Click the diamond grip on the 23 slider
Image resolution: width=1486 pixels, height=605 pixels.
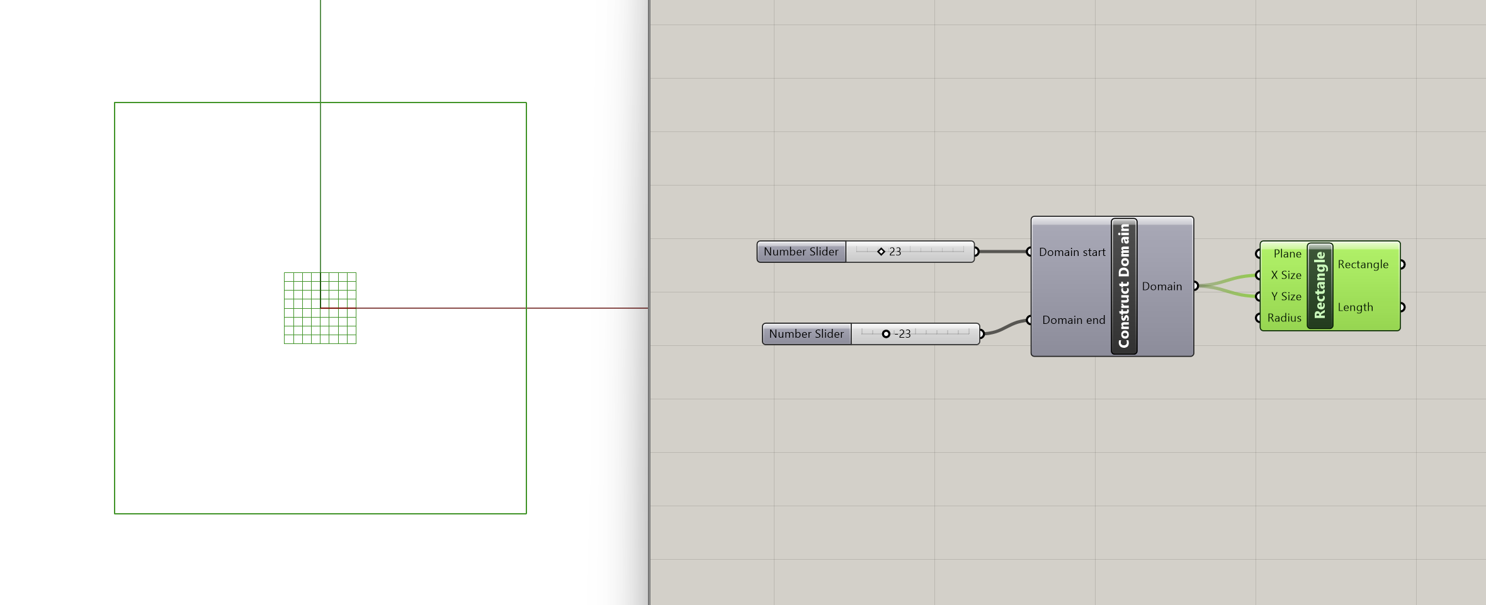(x=881, y=252)
